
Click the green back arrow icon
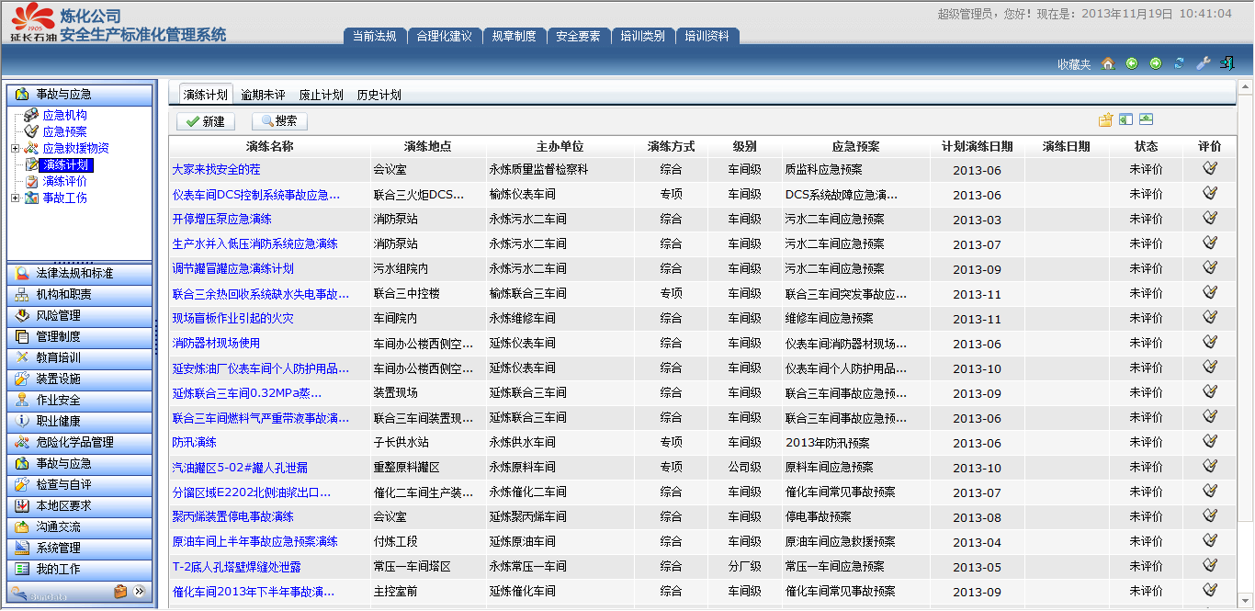coord(1132,63)
